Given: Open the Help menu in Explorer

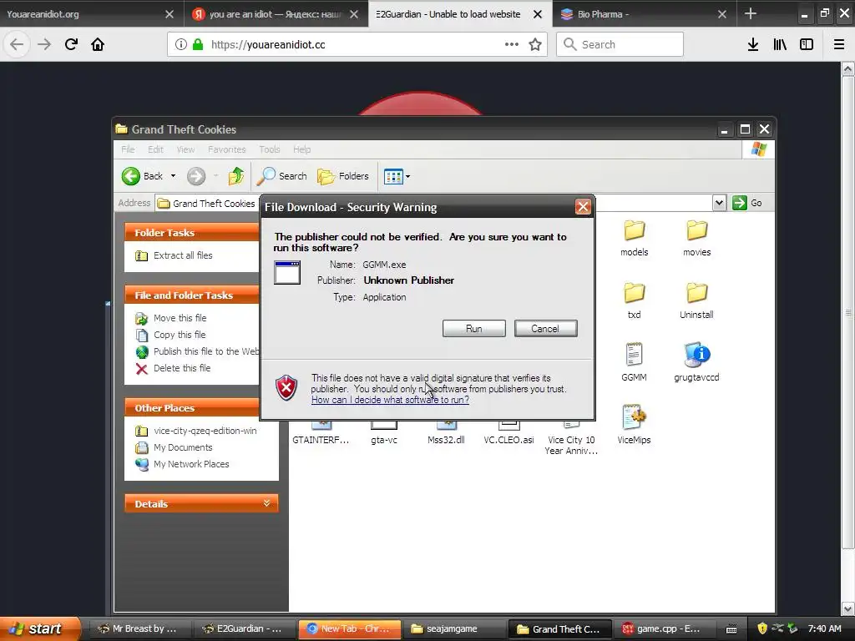Looking at the screenshot, I should pos(301,149).
